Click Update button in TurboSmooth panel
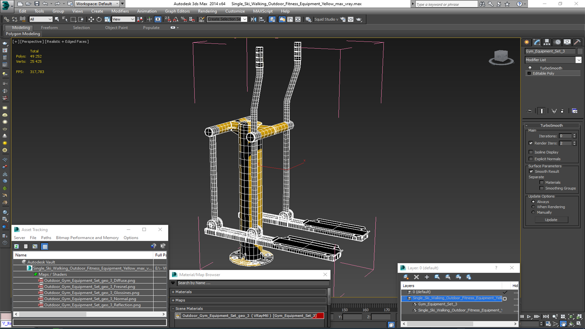The height and width of the screenshot is (329, 585). (x=551, y=219)
